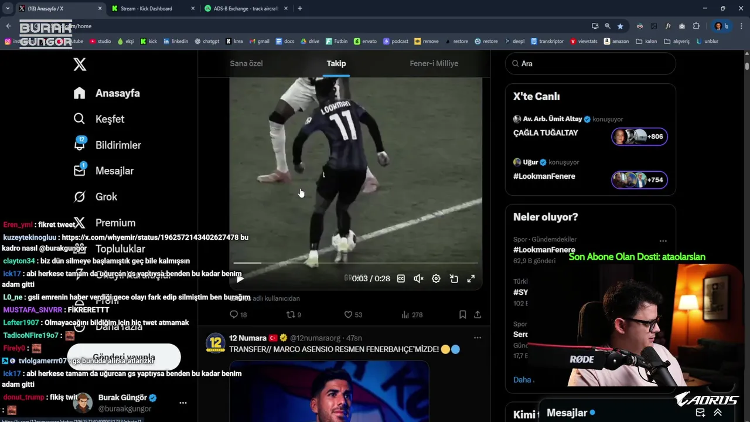Open Bildirimler with the 12 badge
Screen dimensions: 750x422
[x=107, y=145]
